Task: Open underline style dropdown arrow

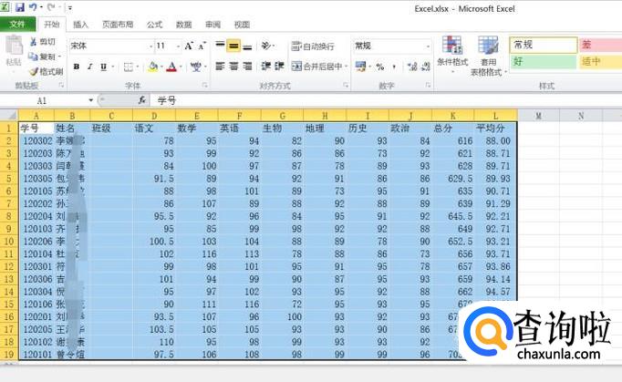Action: pos(113,67)
